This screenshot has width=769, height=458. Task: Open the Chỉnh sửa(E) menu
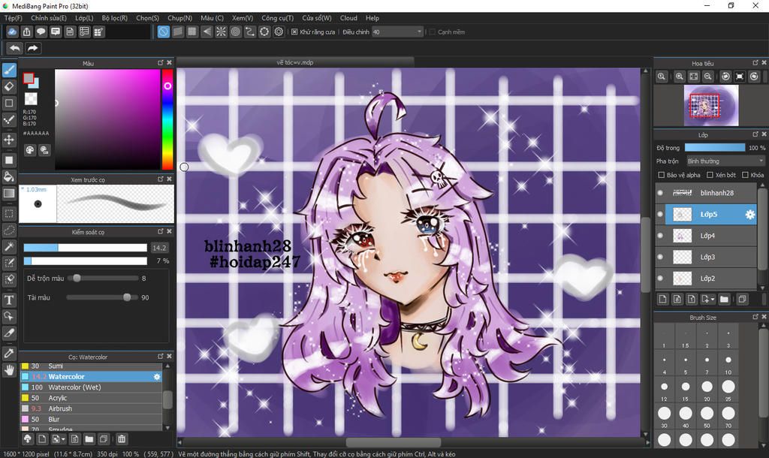click(49, 18)
